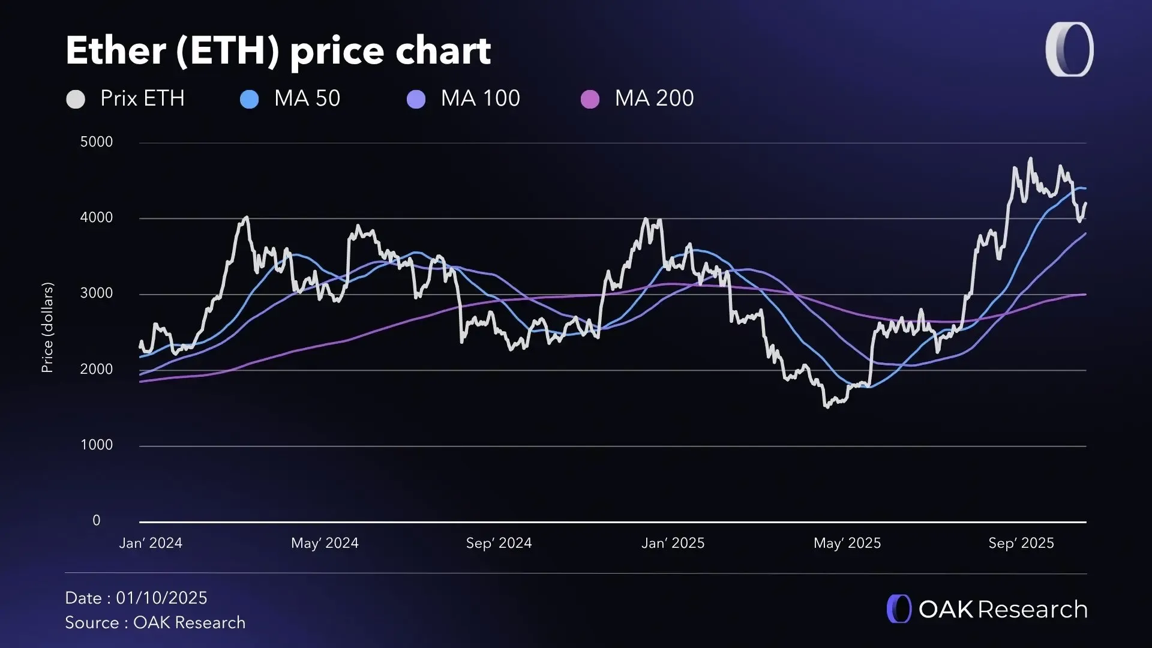Click the 5000 price axis label
Screen dimensions: 1152x648
click(97, 142)
